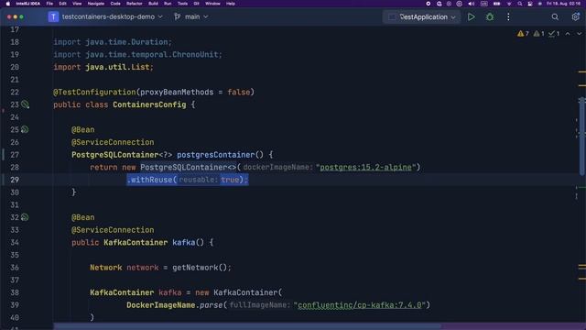Open the testcontainers-desktop-demo project dropdown
586x330 pixels.
pyautogui.click(x=112, y=16)
